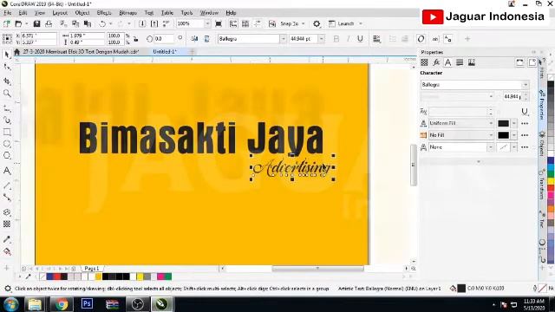The width and height of the screenshot is (555, 312).
Task: Open the font name dropdown in property bar
Action: pyautogui.click(x=283, y=38)
